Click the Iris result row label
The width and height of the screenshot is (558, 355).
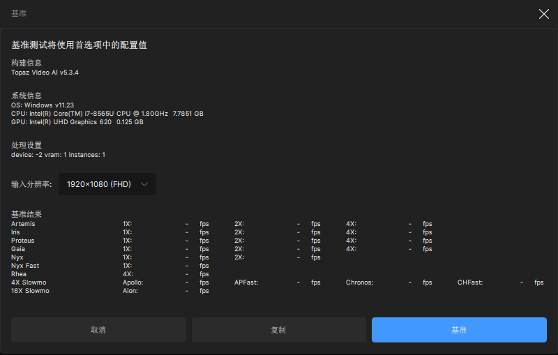tap(15, 232)
